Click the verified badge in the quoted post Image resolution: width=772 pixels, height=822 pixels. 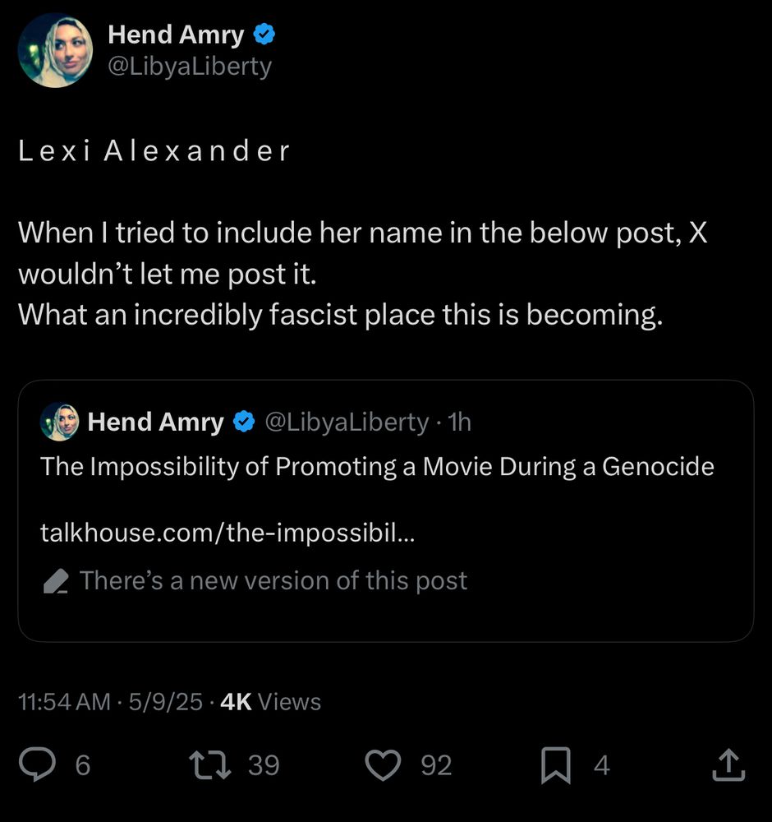click(x=243, y=422)
